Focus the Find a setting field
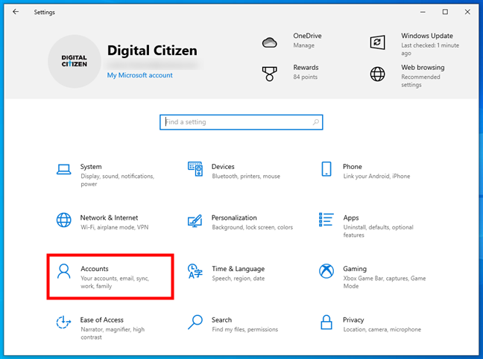483x359 pixels. [x=241, y=122]
